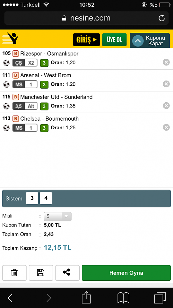The image size is (173, 308).
Task: Remove Manchester Utd - Sunderland bet
Action: tap(166, 106)
